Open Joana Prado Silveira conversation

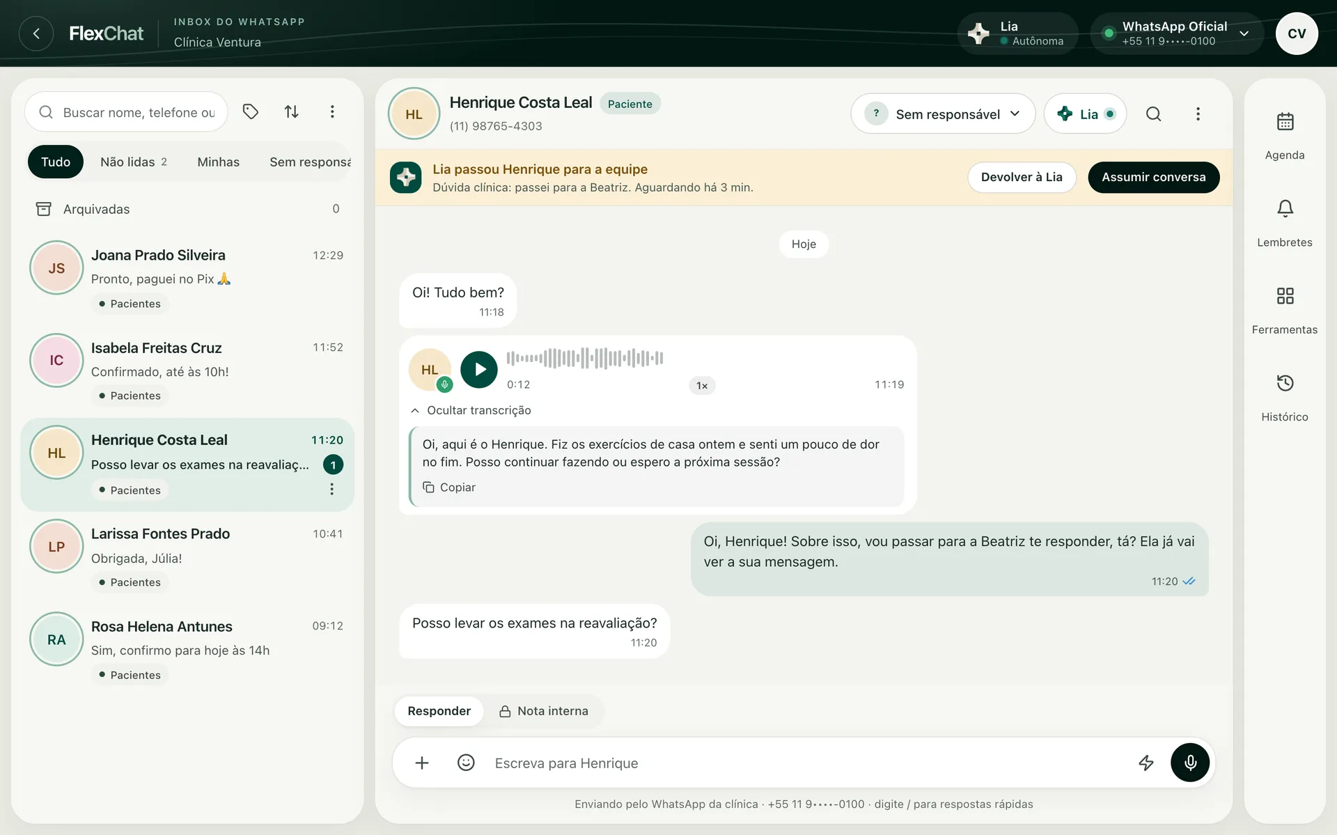[x=187, y=279]
